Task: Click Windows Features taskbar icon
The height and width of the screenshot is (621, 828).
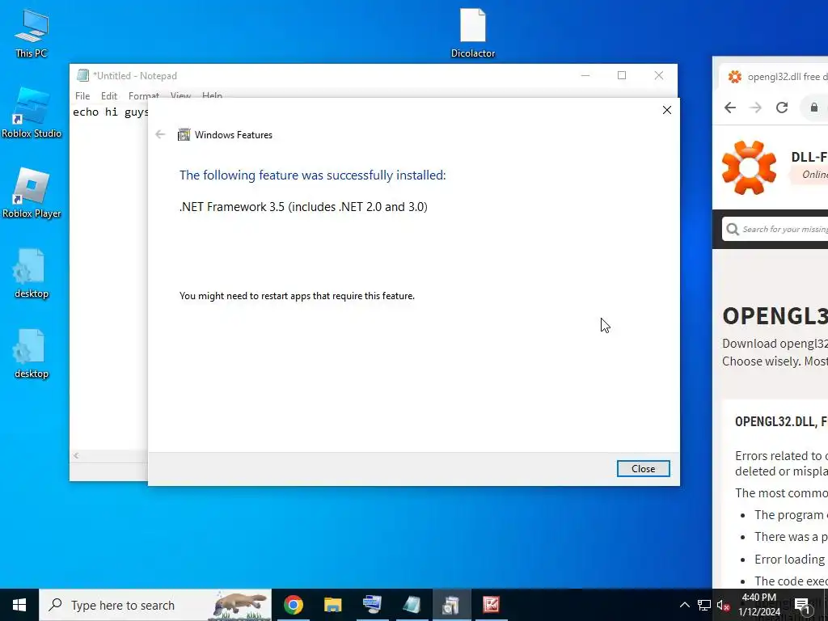Action: (x=451, y=605)
